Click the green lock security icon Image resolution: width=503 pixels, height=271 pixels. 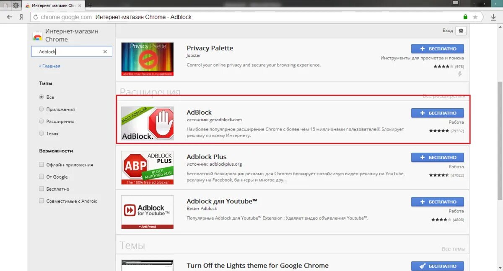(x=465, y=17)
